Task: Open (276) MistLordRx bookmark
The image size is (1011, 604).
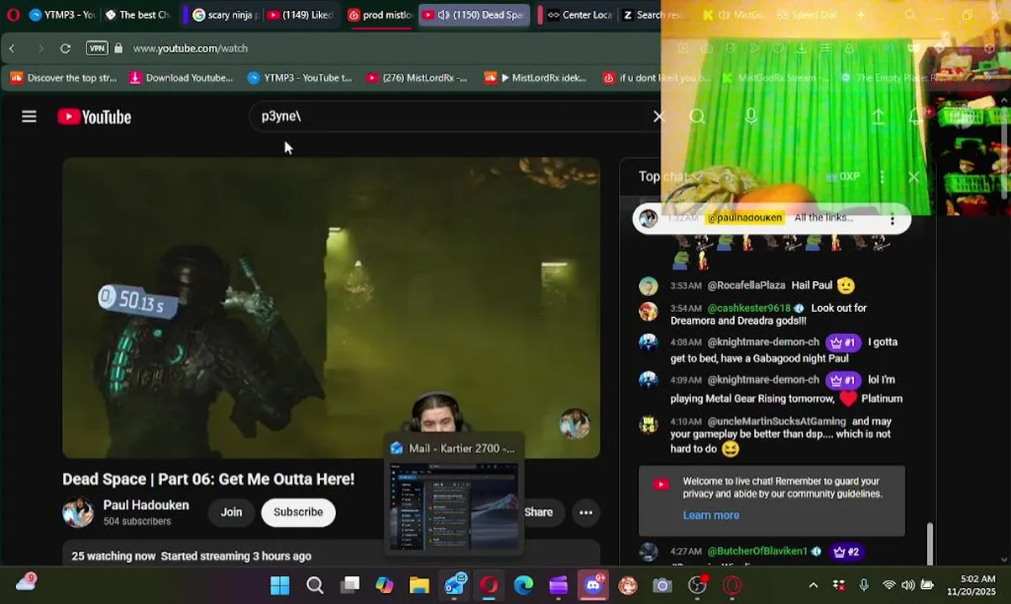Action: (416, 78)
